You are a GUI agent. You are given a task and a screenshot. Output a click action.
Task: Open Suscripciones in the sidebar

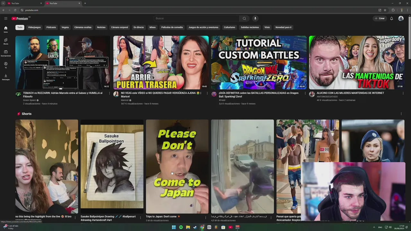tap(6, 53)
